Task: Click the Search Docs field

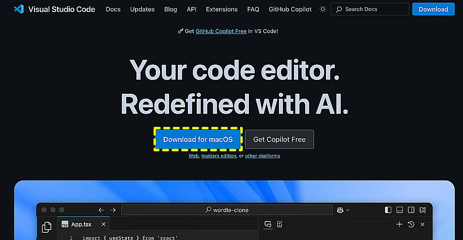Action: point(370,9)
